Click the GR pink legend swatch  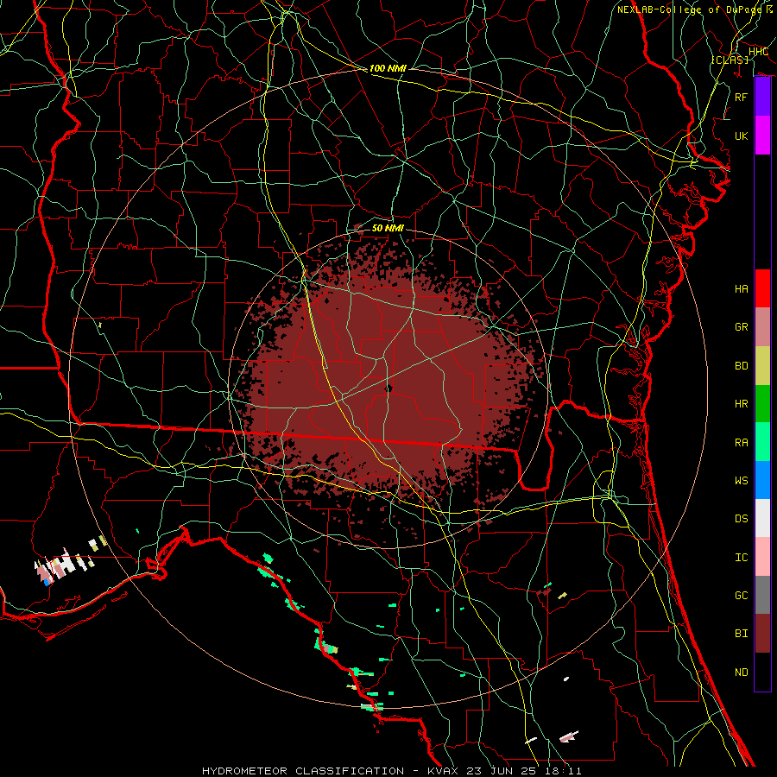[762, 326]
